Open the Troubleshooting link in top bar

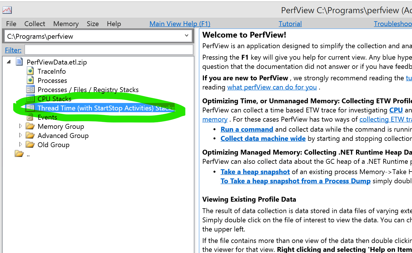(x=393, y=24)
